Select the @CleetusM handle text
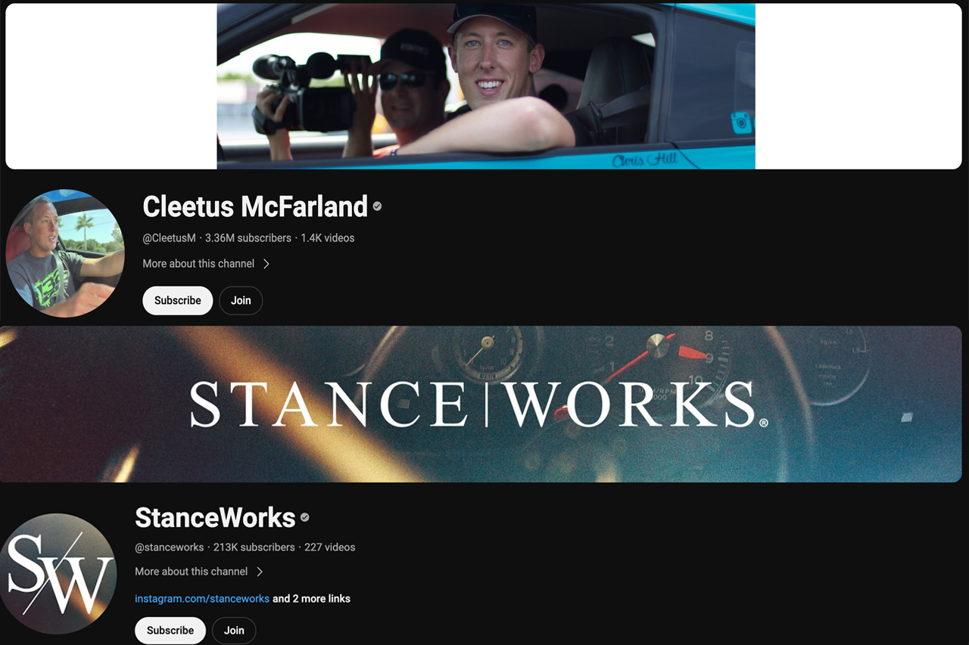 click(169, 237)
